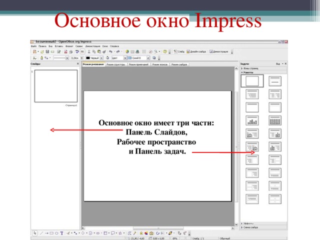Click the 49% zoom value in status bar
Image resolution: width=320 pixels, height=240 pixels.
(175, 238)
